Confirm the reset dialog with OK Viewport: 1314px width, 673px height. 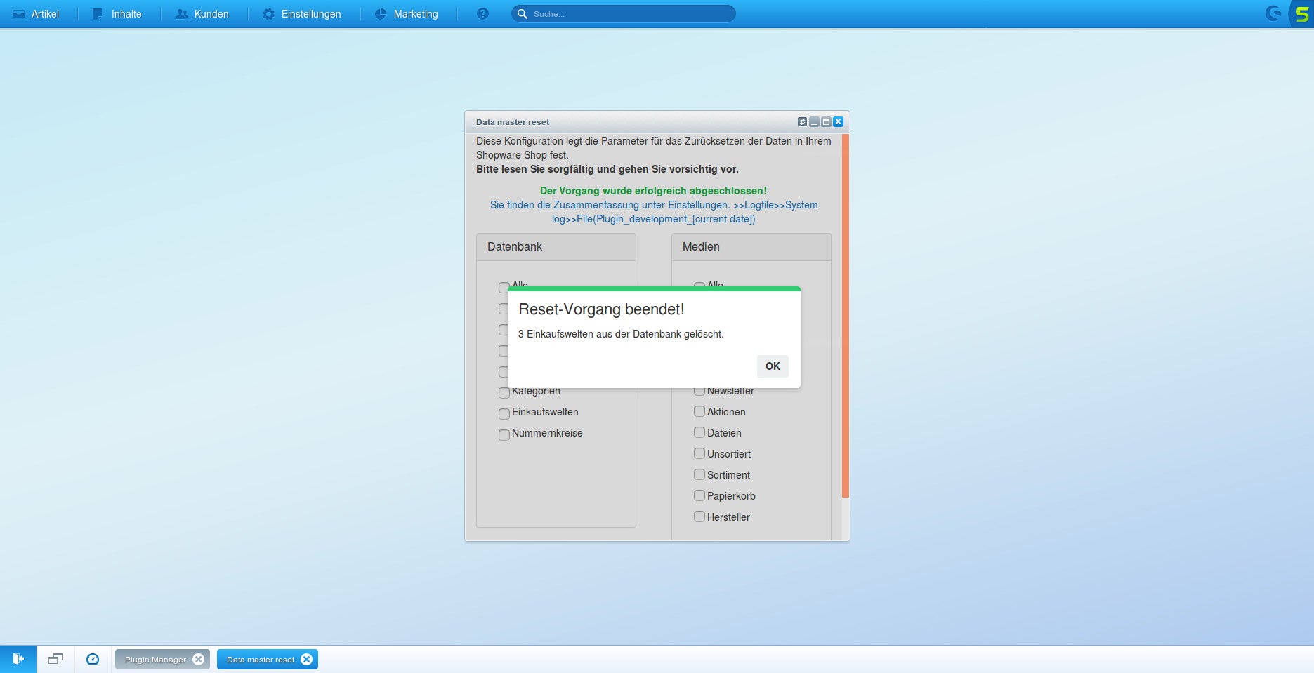pyautogui.click(x=773, y=366)
